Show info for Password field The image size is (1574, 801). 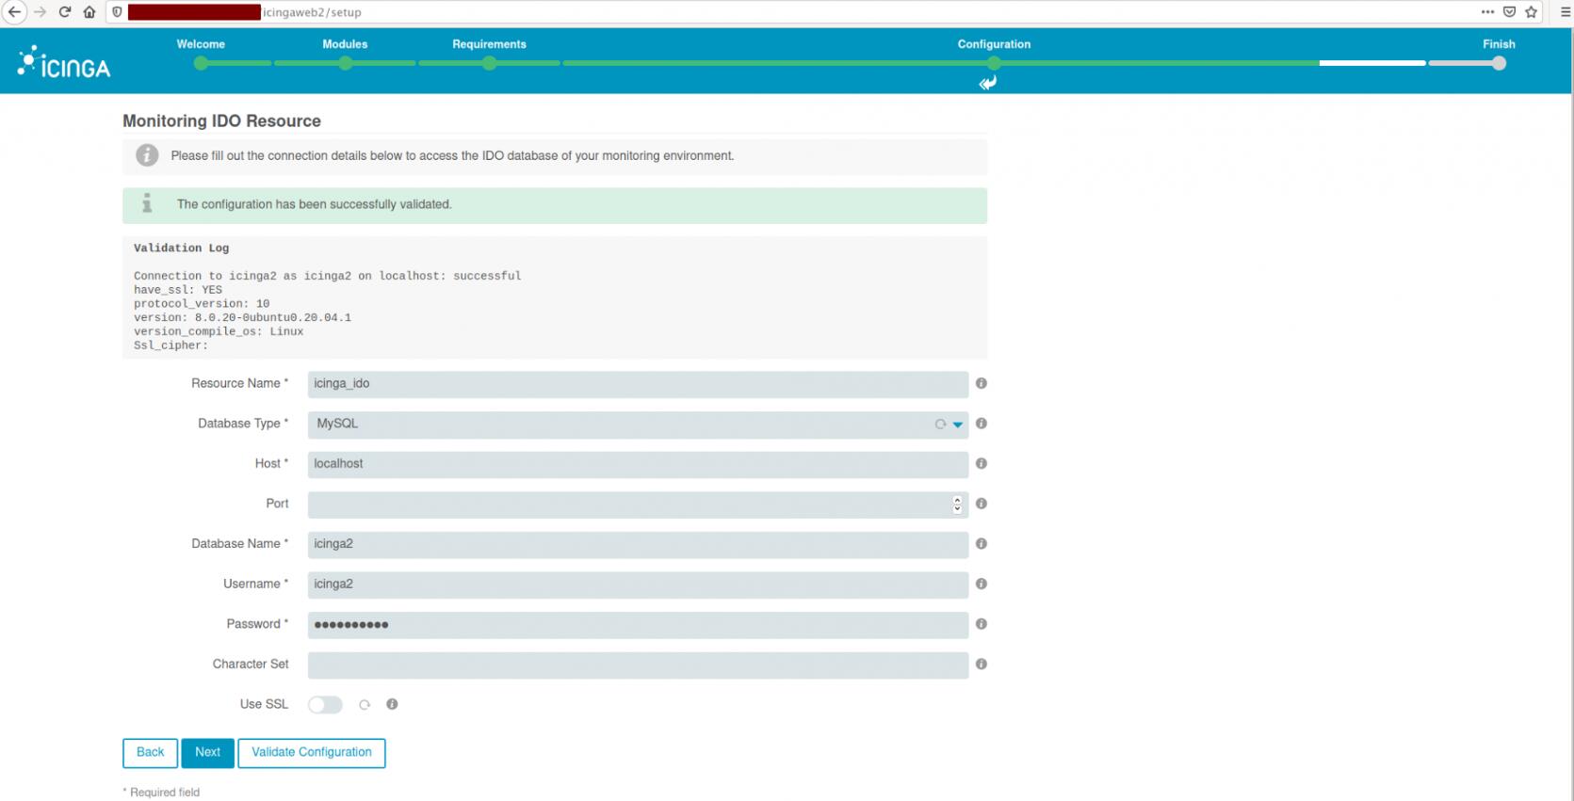click(981, 624)
